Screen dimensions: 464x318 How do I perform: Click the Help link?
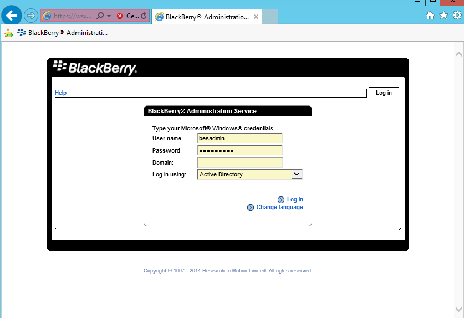[x=60, y=93]
